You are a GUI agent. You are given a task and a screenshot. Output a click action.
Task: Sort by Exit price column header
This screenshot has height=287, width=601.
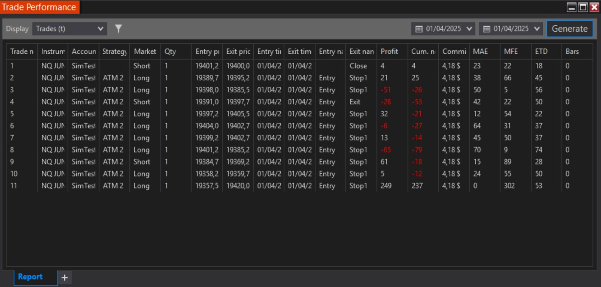point(238,51)
